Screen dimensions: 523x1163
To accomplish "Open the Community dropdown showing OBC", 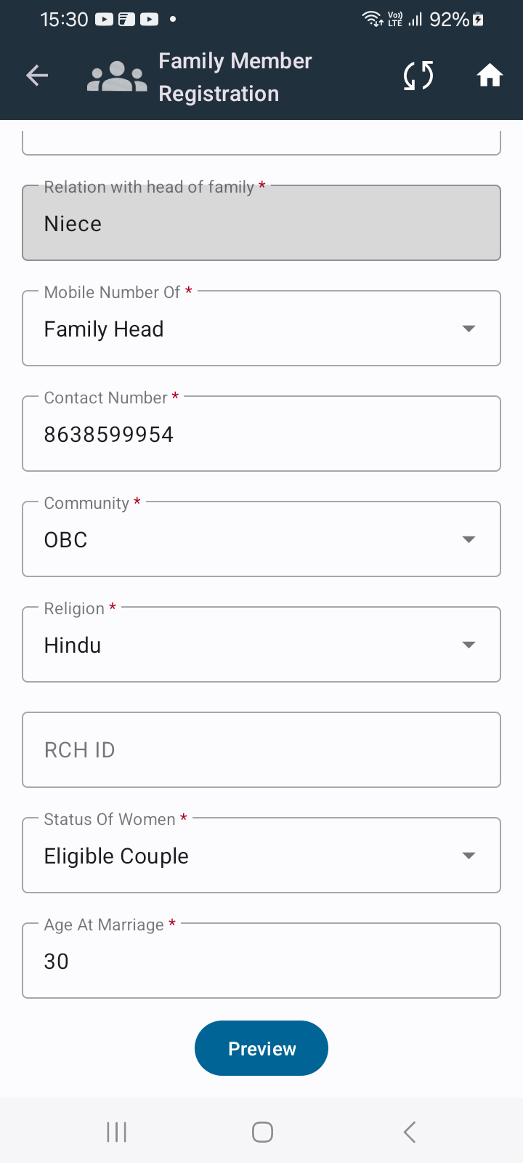I will (261, 539).
